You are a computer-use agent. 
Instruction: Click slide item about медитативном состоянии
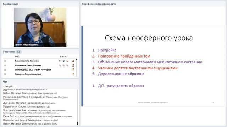(x=150, y=62)
